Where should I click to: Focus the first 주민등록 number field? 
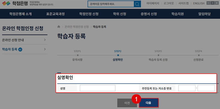coord(187,88)
